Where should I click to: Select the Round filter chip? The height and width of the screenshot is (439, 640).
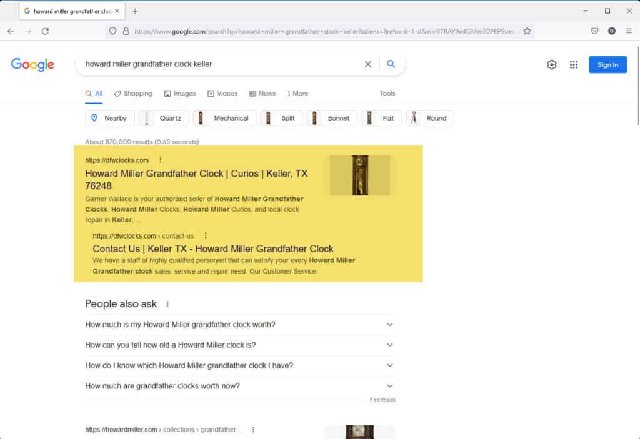[430, 118]
